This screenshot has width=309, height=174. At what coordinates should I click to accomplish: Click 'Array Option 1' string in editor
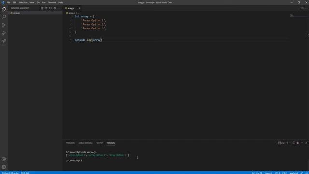(93, 20)
